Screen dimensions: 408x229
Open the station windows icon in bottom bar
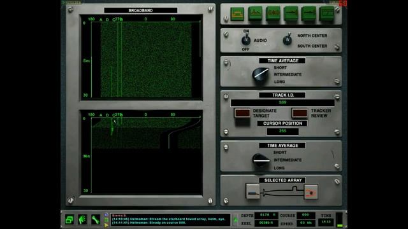coord(69,219)
